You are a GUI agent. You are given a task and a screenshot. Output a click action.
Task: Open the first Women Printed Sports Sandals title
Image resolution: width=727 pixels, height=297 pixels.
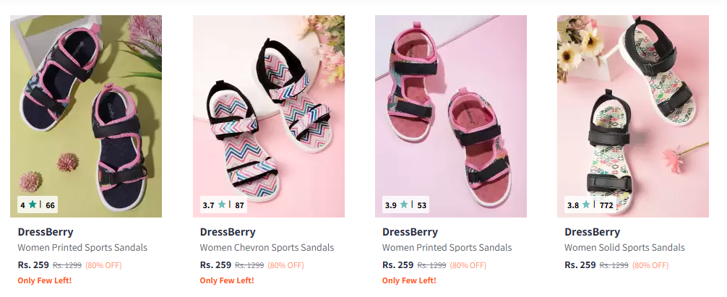(x=82, y=248)
